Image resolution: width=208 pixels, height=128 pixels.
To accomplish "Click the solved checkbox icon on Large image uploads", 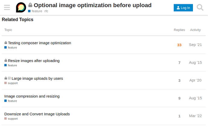I will [x=9, y=79].
